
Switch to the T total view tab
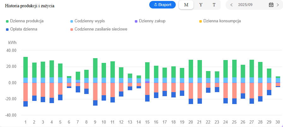(x=214, y=5)
